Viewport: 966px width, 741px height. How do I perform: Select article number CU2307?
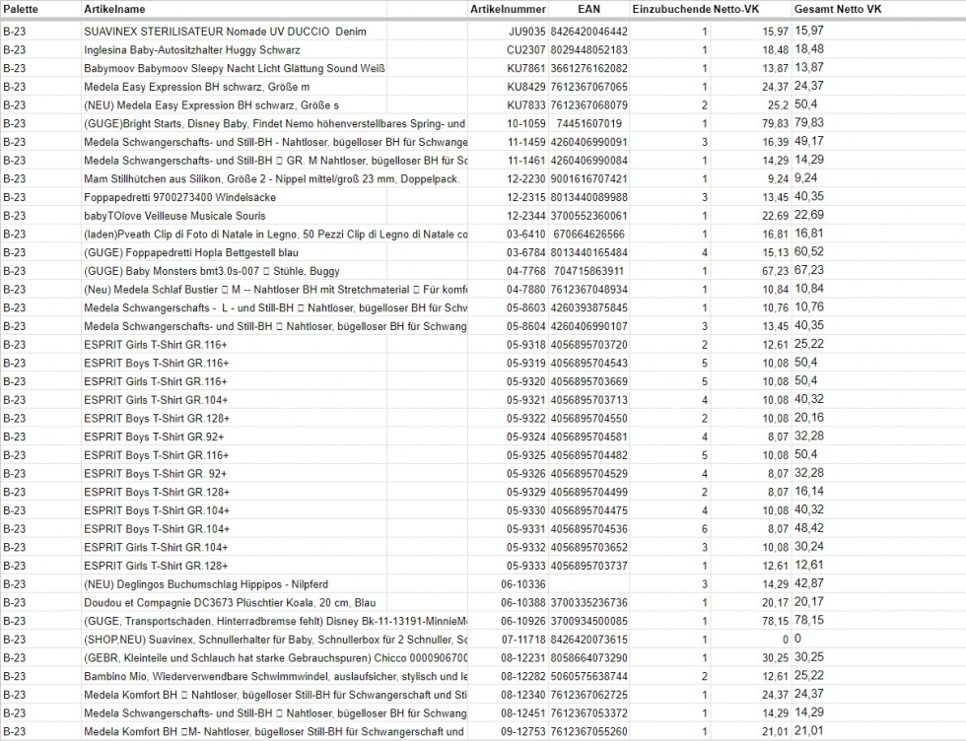[526, 50]
